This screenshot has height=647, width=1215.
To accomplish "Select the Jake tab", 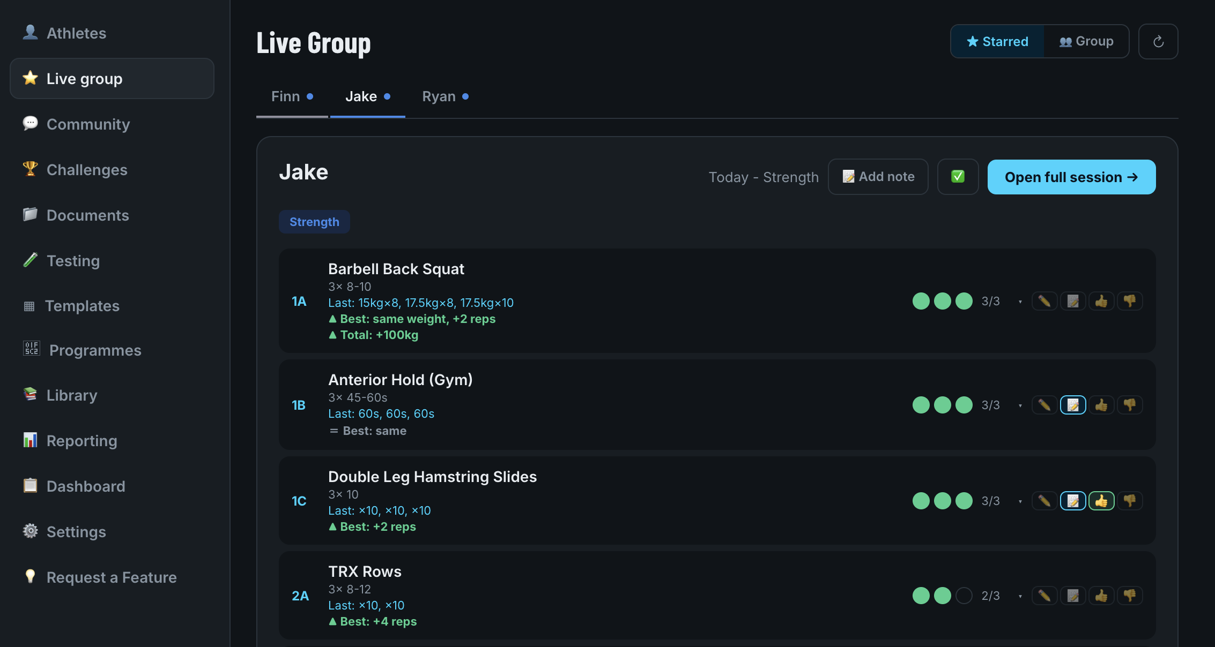I will (x=368, y=97).
